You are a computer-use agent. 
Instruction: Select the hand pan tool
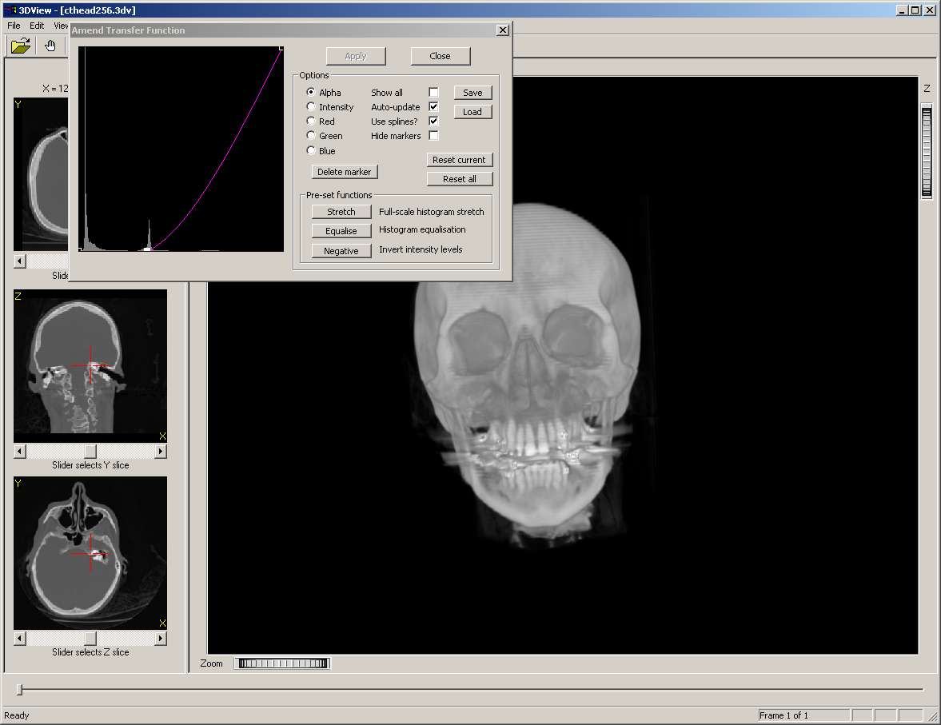click(x=50, y=46)
